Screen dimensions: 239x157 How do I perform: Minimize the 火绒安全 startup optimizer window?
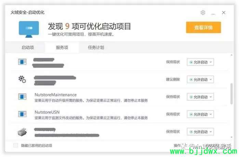click(213, 13)
